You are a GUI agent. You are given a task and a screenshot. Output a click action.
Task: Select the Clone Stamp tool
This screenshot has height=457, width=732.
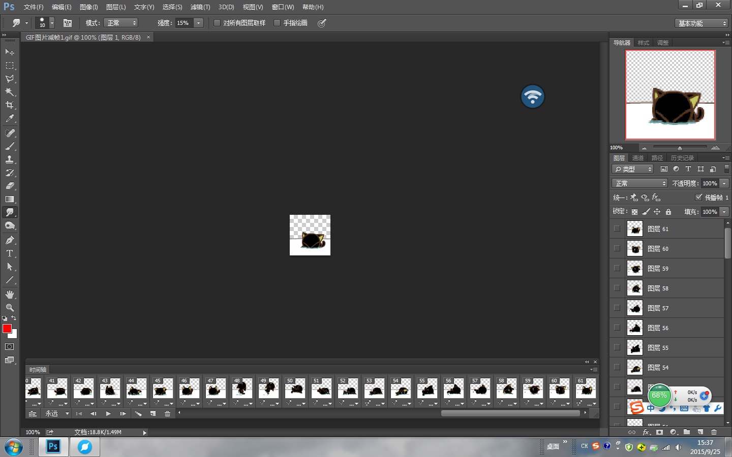coord(10,159)
